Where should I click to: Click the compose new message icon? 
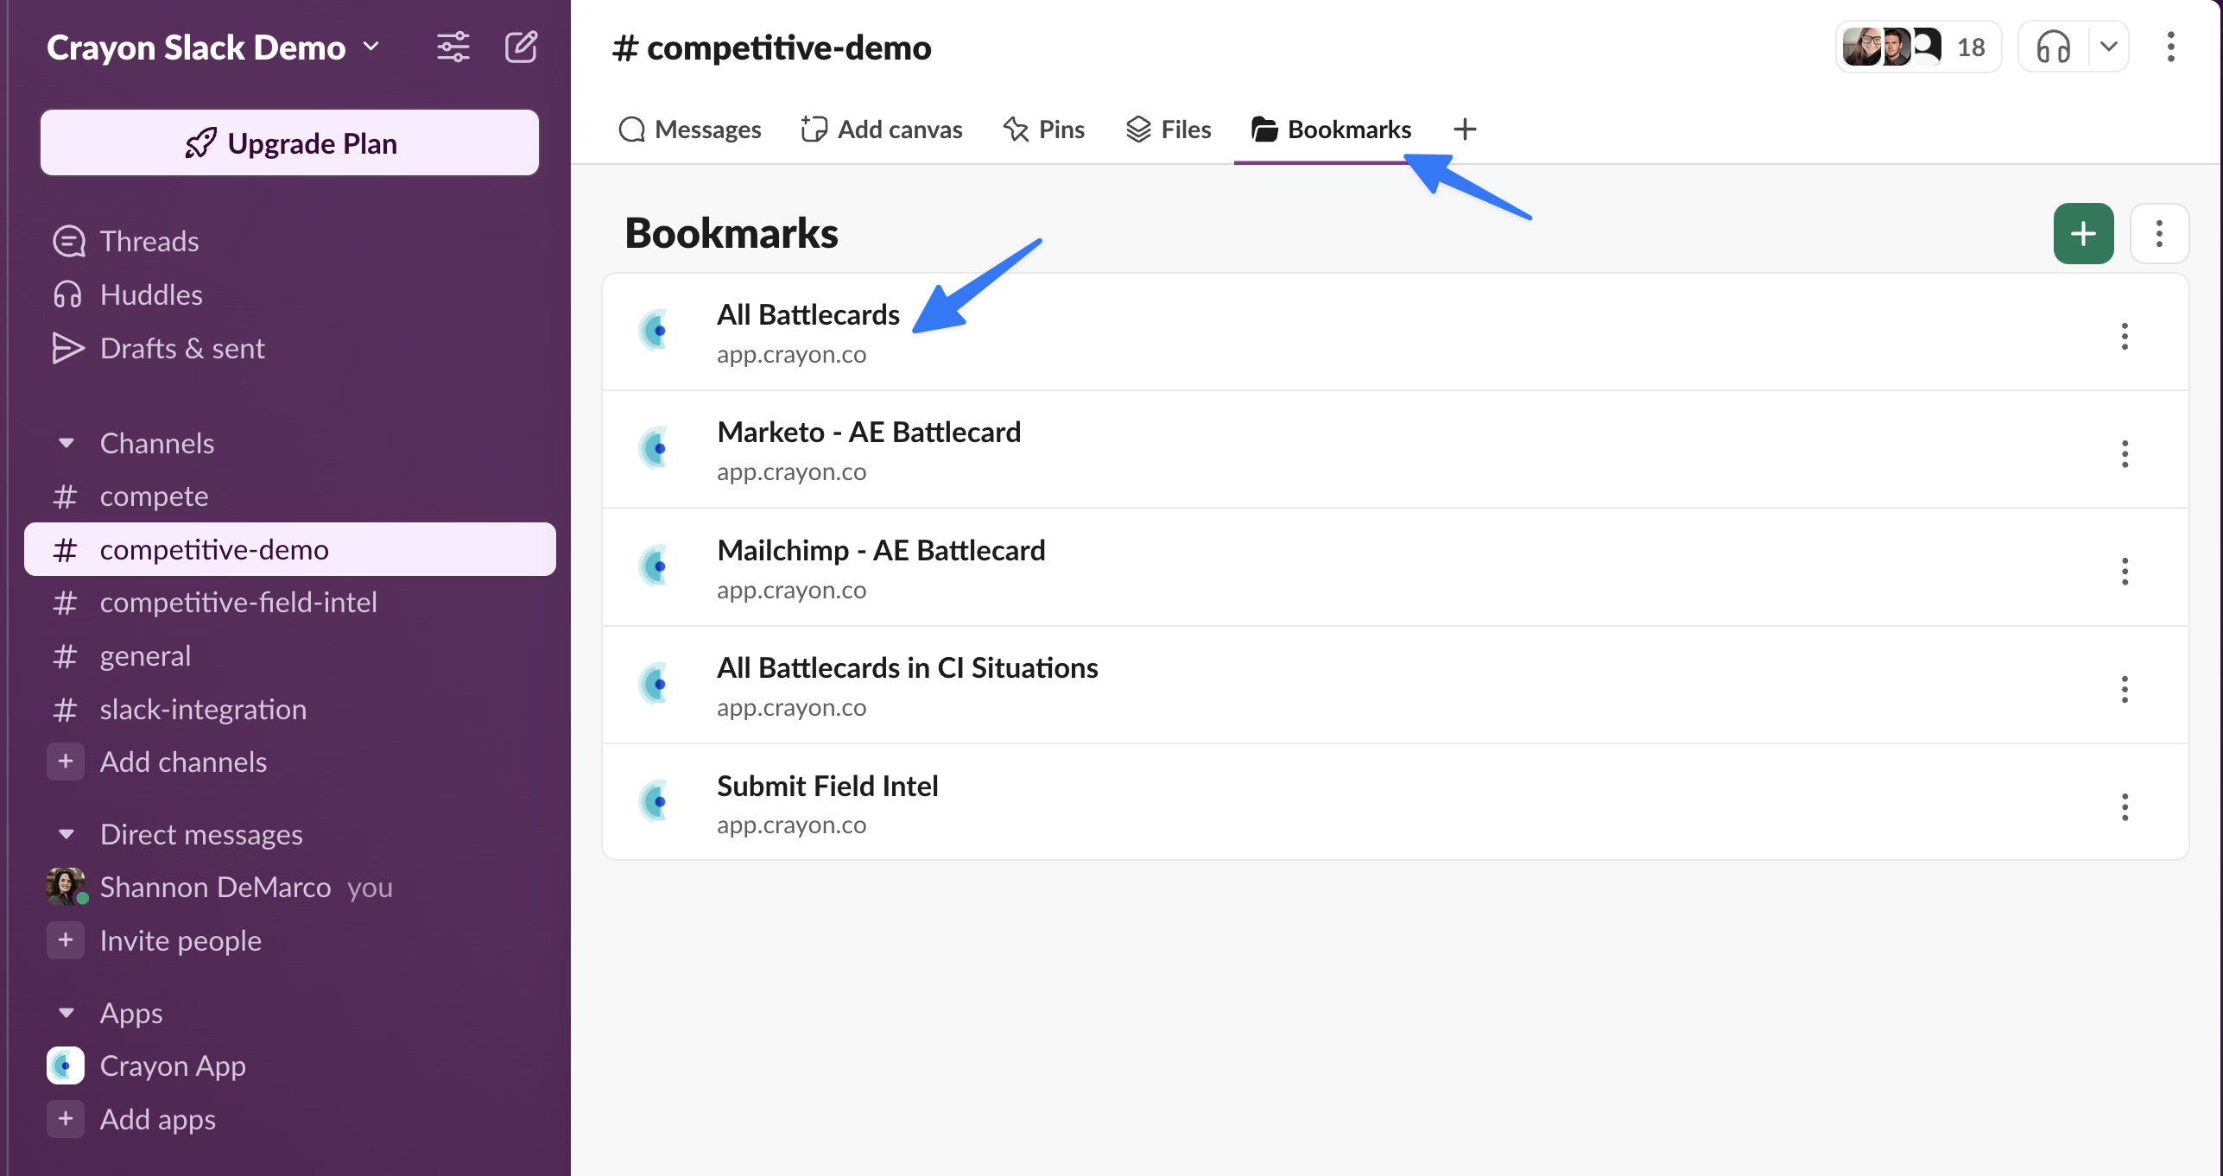[521, 47]
